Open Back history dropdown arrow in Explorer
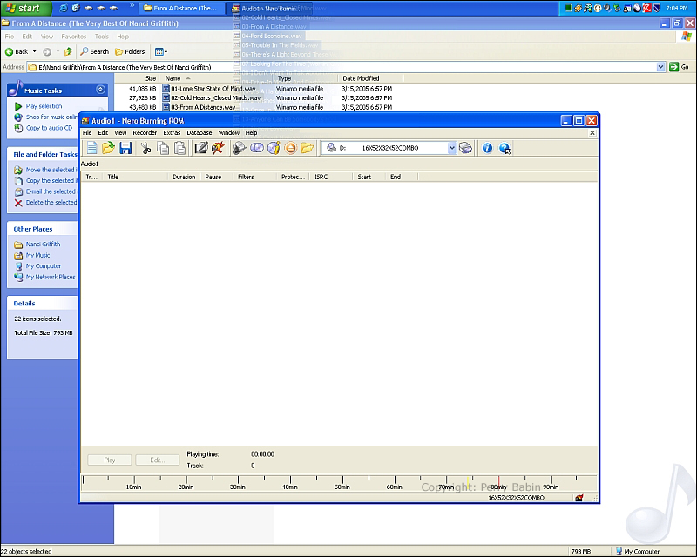The width and height of the screenshot is (697, 557). point(34,51)
